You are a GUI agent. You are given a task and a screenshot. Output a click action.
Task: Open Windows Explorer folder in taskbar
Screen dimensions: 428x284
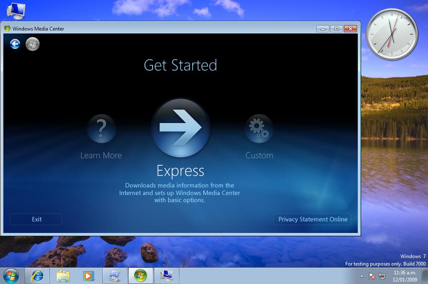point(63,276)
